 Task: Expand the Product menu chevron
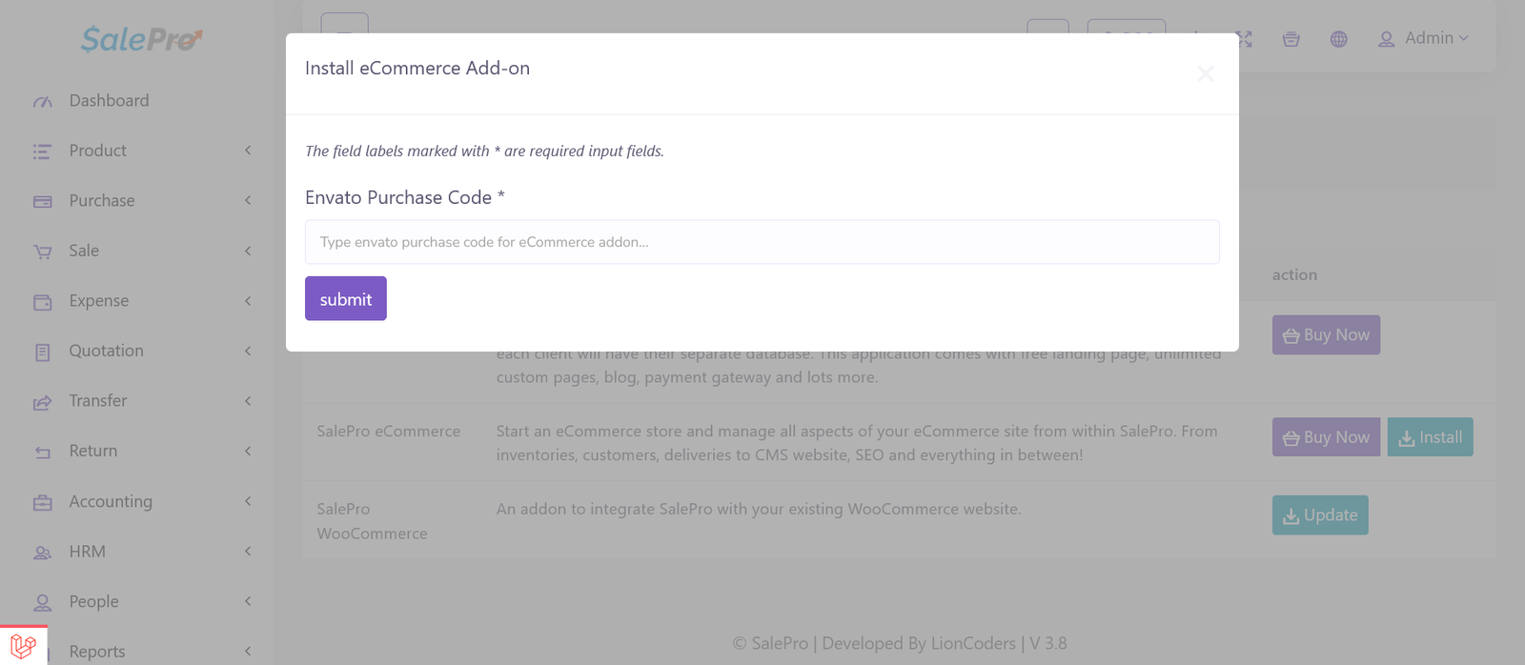click(x=248, y=151)
